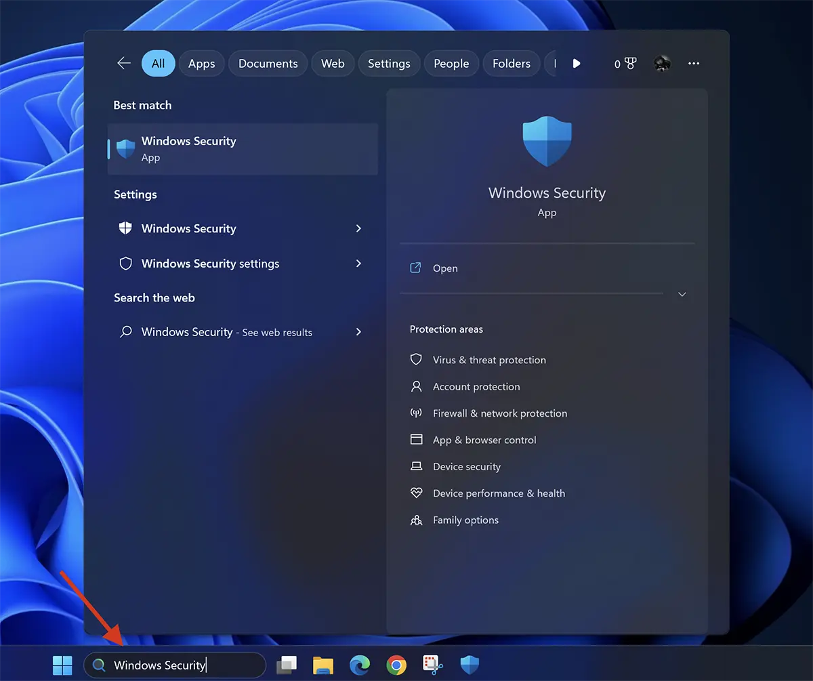Open the Folders filter tab

click(x=512, y=64)
